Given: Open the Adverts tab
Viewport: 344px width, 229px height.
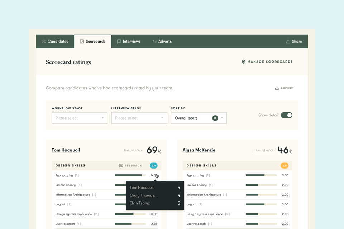Looking at the screenshot, I should (x=162, y=42).
